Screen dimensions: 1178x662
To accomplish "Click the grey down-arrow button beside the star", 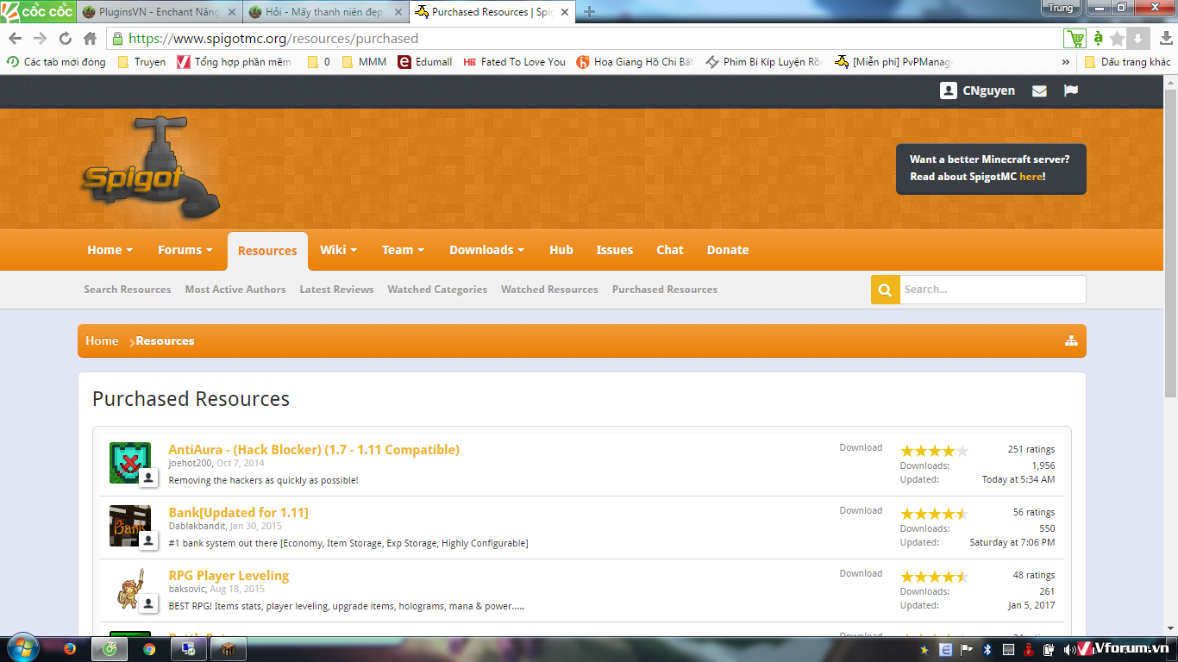I will click(1137, 39).
